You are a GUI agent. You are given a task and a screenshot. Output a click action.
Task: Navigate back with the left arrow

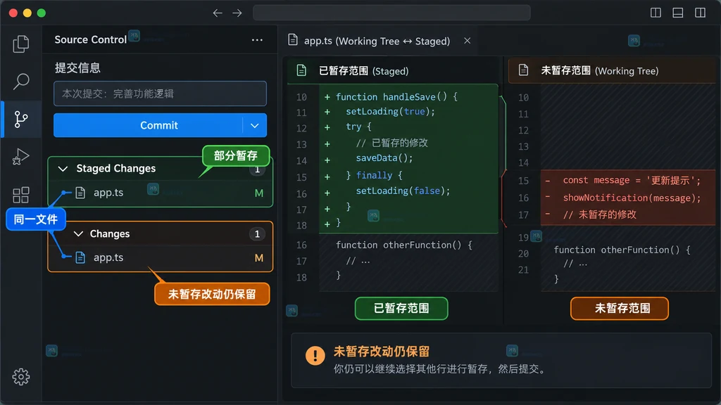[x=218, y=13]
